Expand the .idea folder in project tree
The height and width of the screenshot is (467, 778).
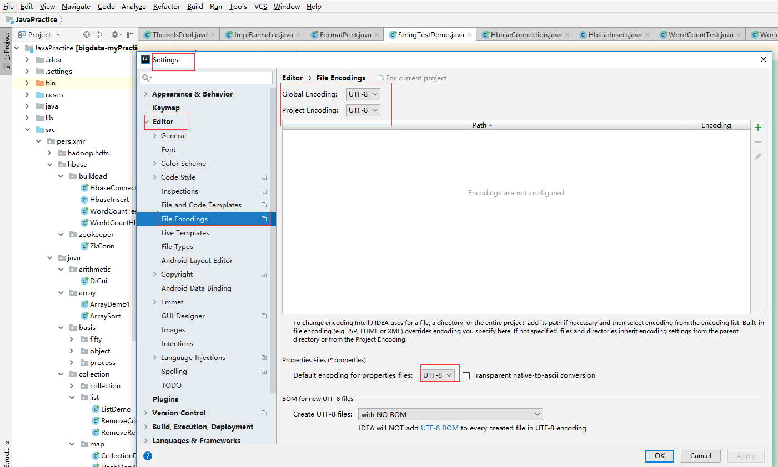click(27, 60)
